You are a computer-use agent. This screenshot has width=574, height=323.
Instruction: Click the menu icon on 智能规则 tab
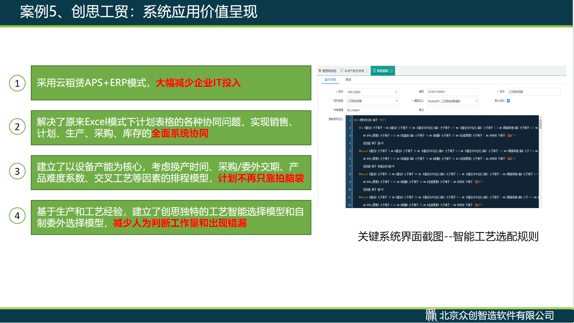(x=374, y=71)
